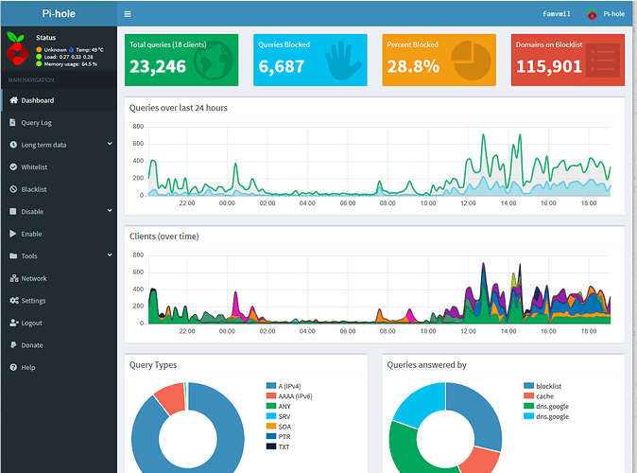Toggle the hamburger sidebar menu icon

click(x=128, y=14)
